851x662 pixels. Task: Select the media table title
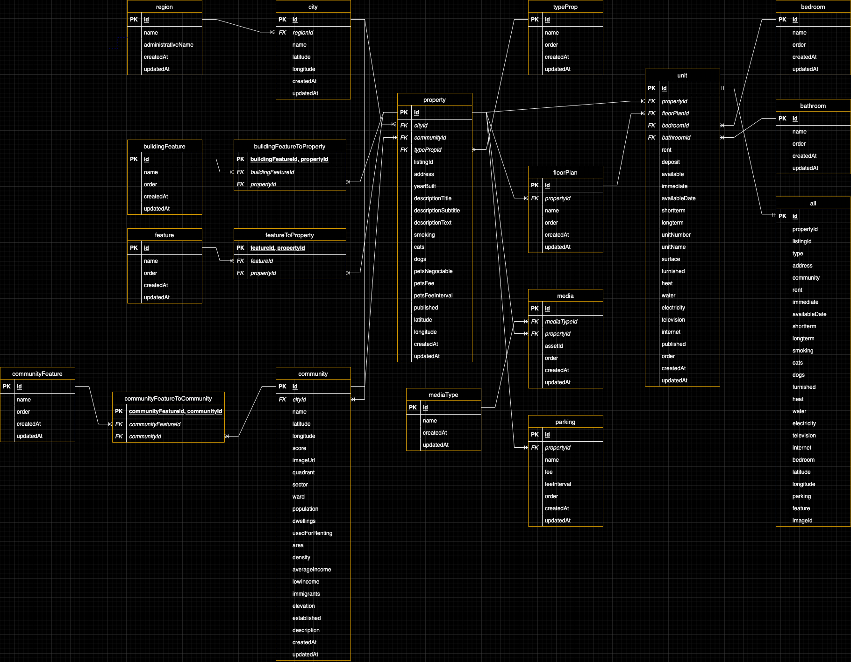(565, 296)
